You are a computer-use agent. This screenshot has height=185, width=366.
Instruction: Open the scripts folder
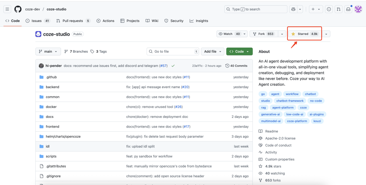click(51, 156)
